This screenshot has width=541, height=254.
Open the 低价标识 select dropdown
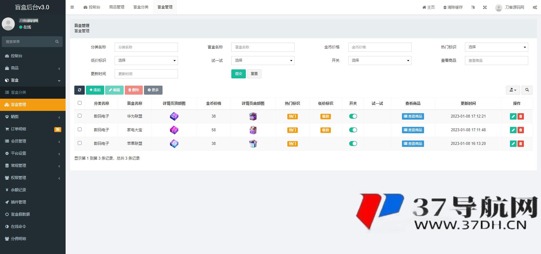[146, 60]
